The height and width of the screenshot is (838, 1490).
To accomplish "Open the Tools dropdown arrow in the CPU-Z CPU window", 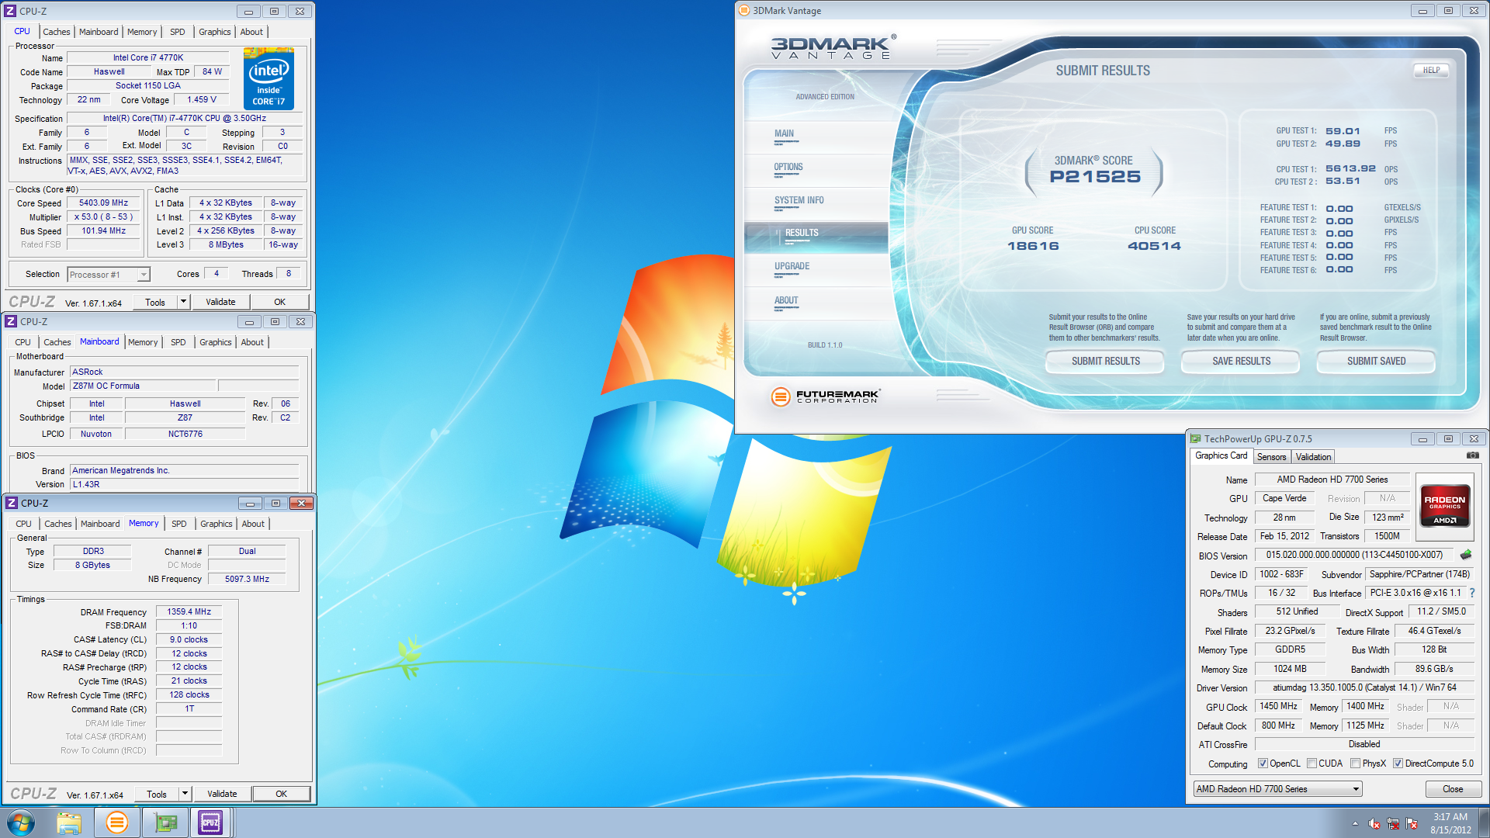I will pyautogui.click(x=184, y=302).
